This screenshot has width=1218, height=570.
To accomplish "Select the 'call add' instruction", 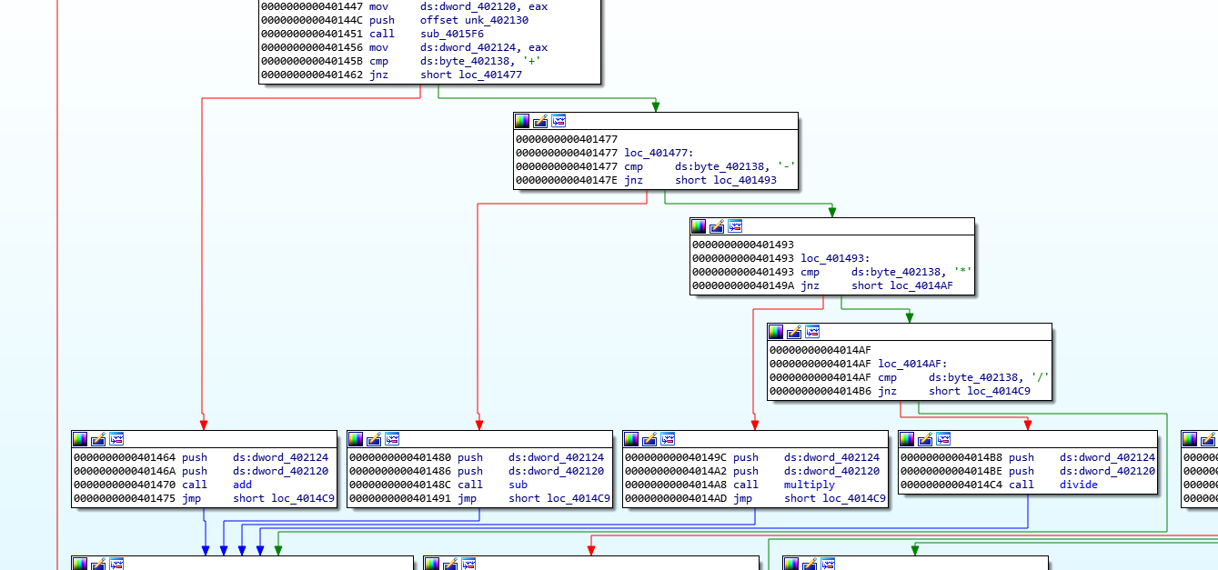I will tap(163, 485).
